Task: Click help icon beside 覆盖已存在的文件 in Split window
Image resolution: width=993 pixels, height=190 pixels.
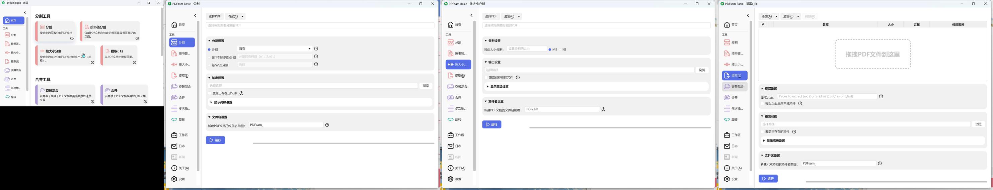Action: pos(241,93)
